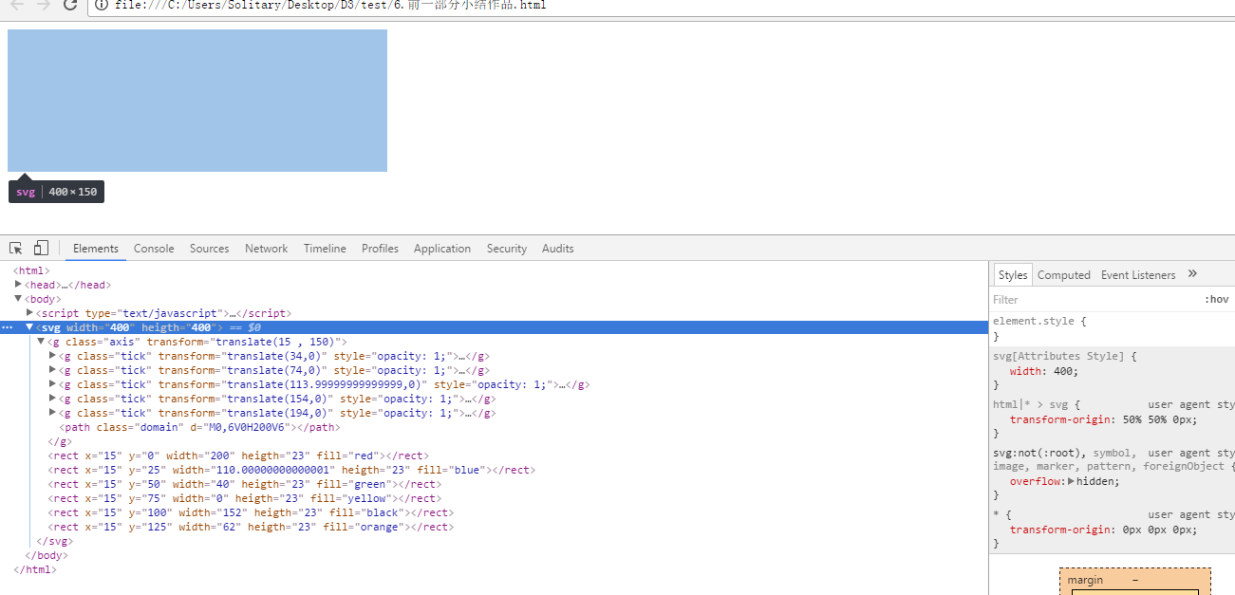Click the highlighted blue svg area on page
Viewport: 1235px width, 595px height.
197,101
